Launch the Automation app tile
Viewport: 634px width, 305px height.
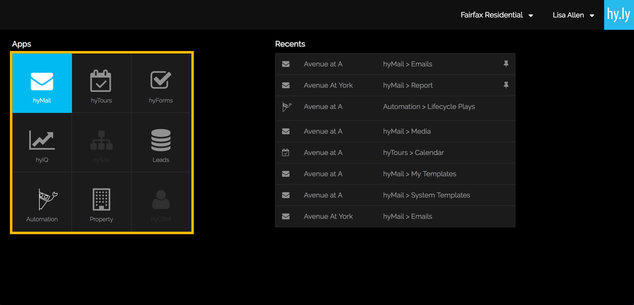(x=42, y=202)
